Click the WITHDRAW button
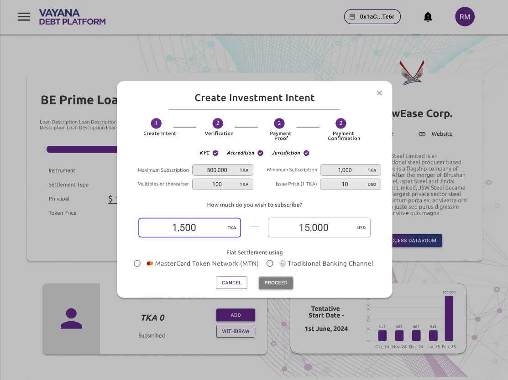The image size is (508, 380). coord(236,331)
